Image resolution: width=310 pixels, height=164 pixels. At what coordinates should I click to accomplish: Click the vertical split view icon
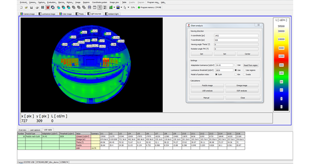point(94,8)
